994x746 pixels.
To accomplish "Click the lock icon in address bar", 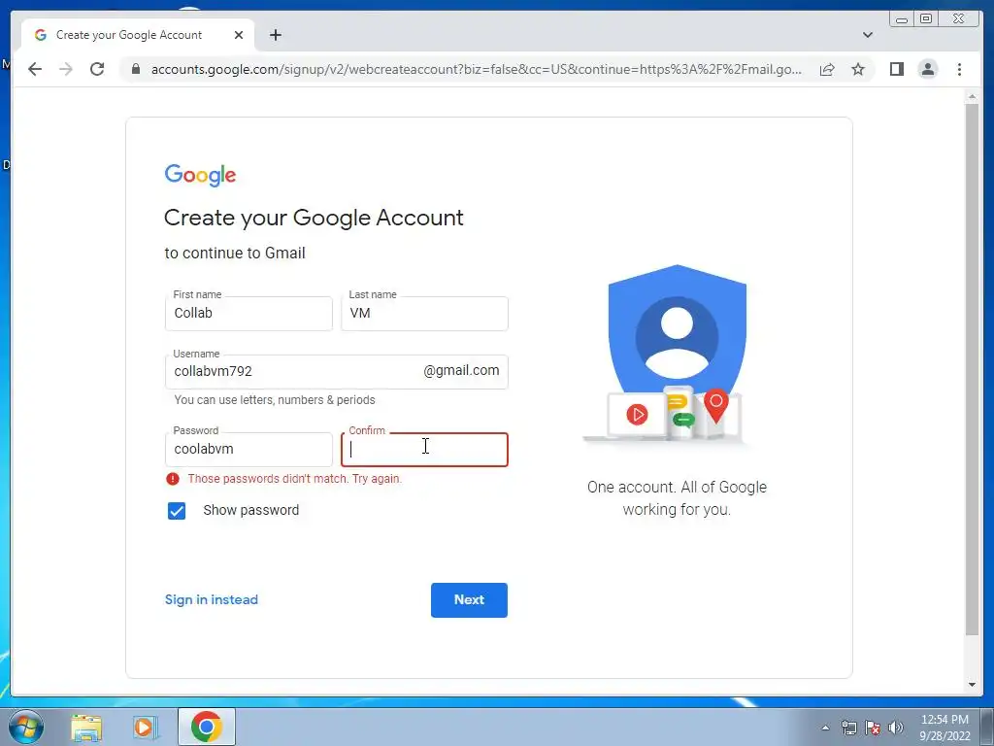I will 136,69.
